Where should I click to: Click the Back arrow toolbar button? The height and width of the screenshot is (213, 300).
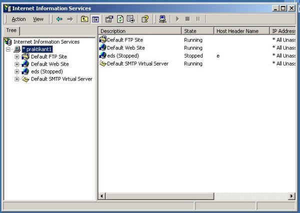coord(59,19)
